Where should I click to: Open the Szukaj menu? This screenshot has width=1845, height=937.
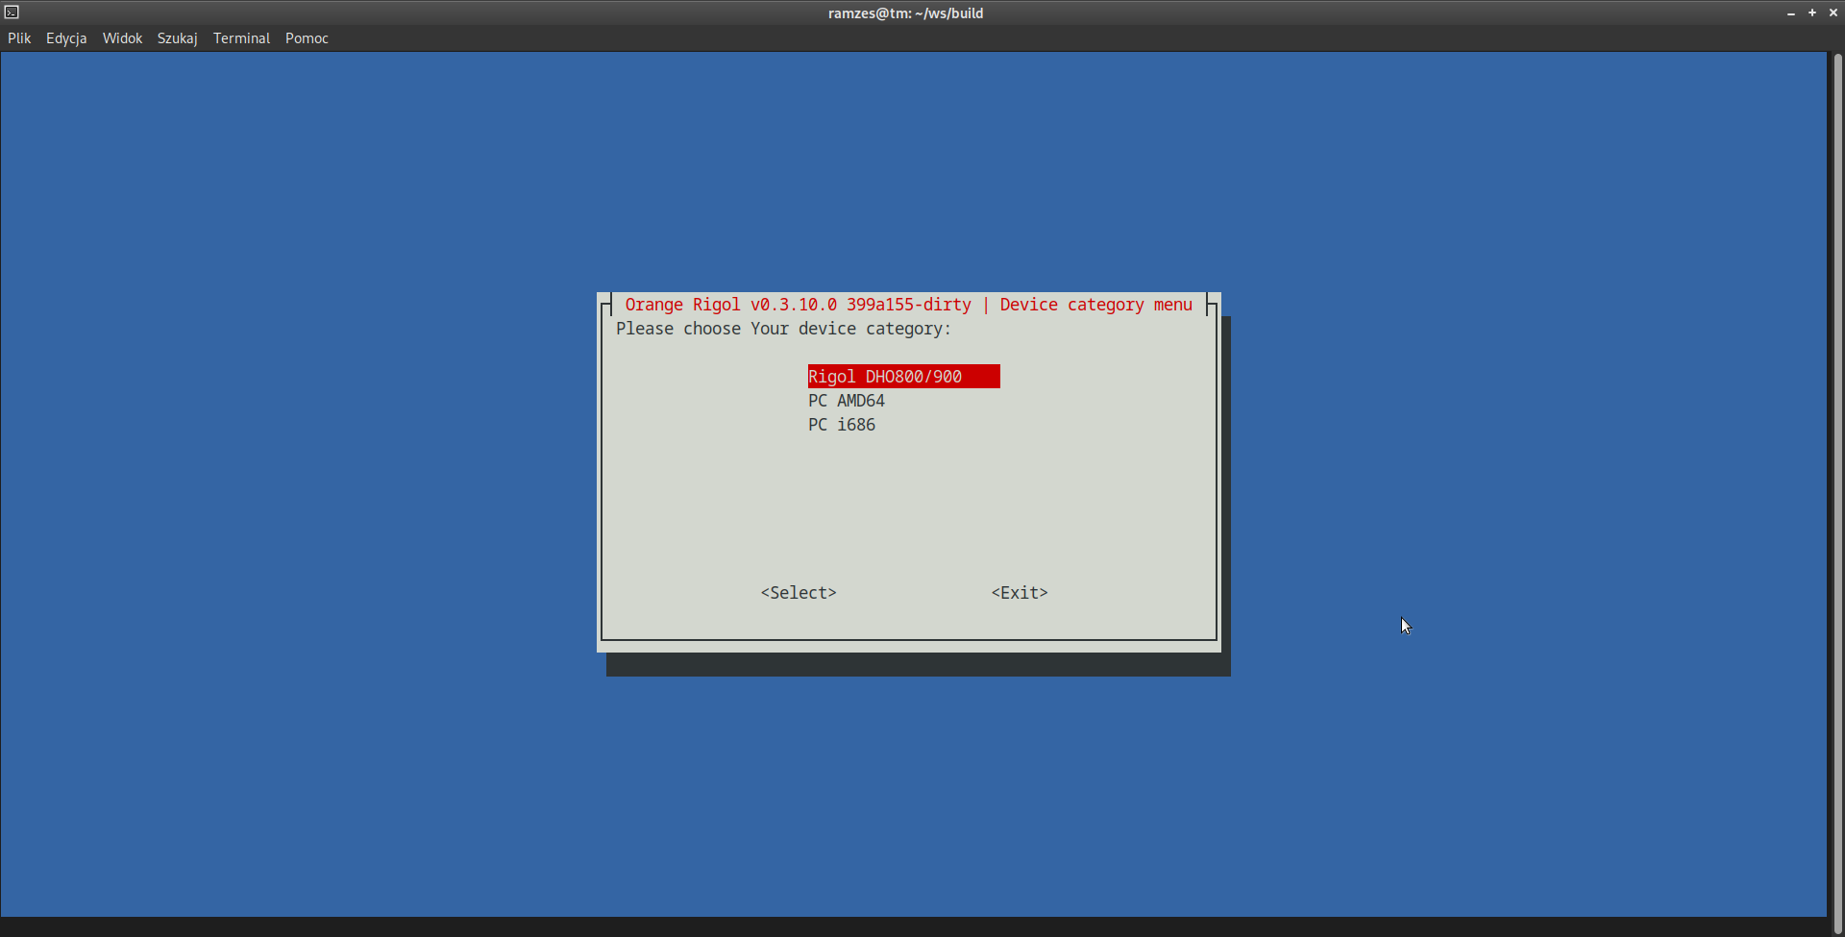point(177,38)
